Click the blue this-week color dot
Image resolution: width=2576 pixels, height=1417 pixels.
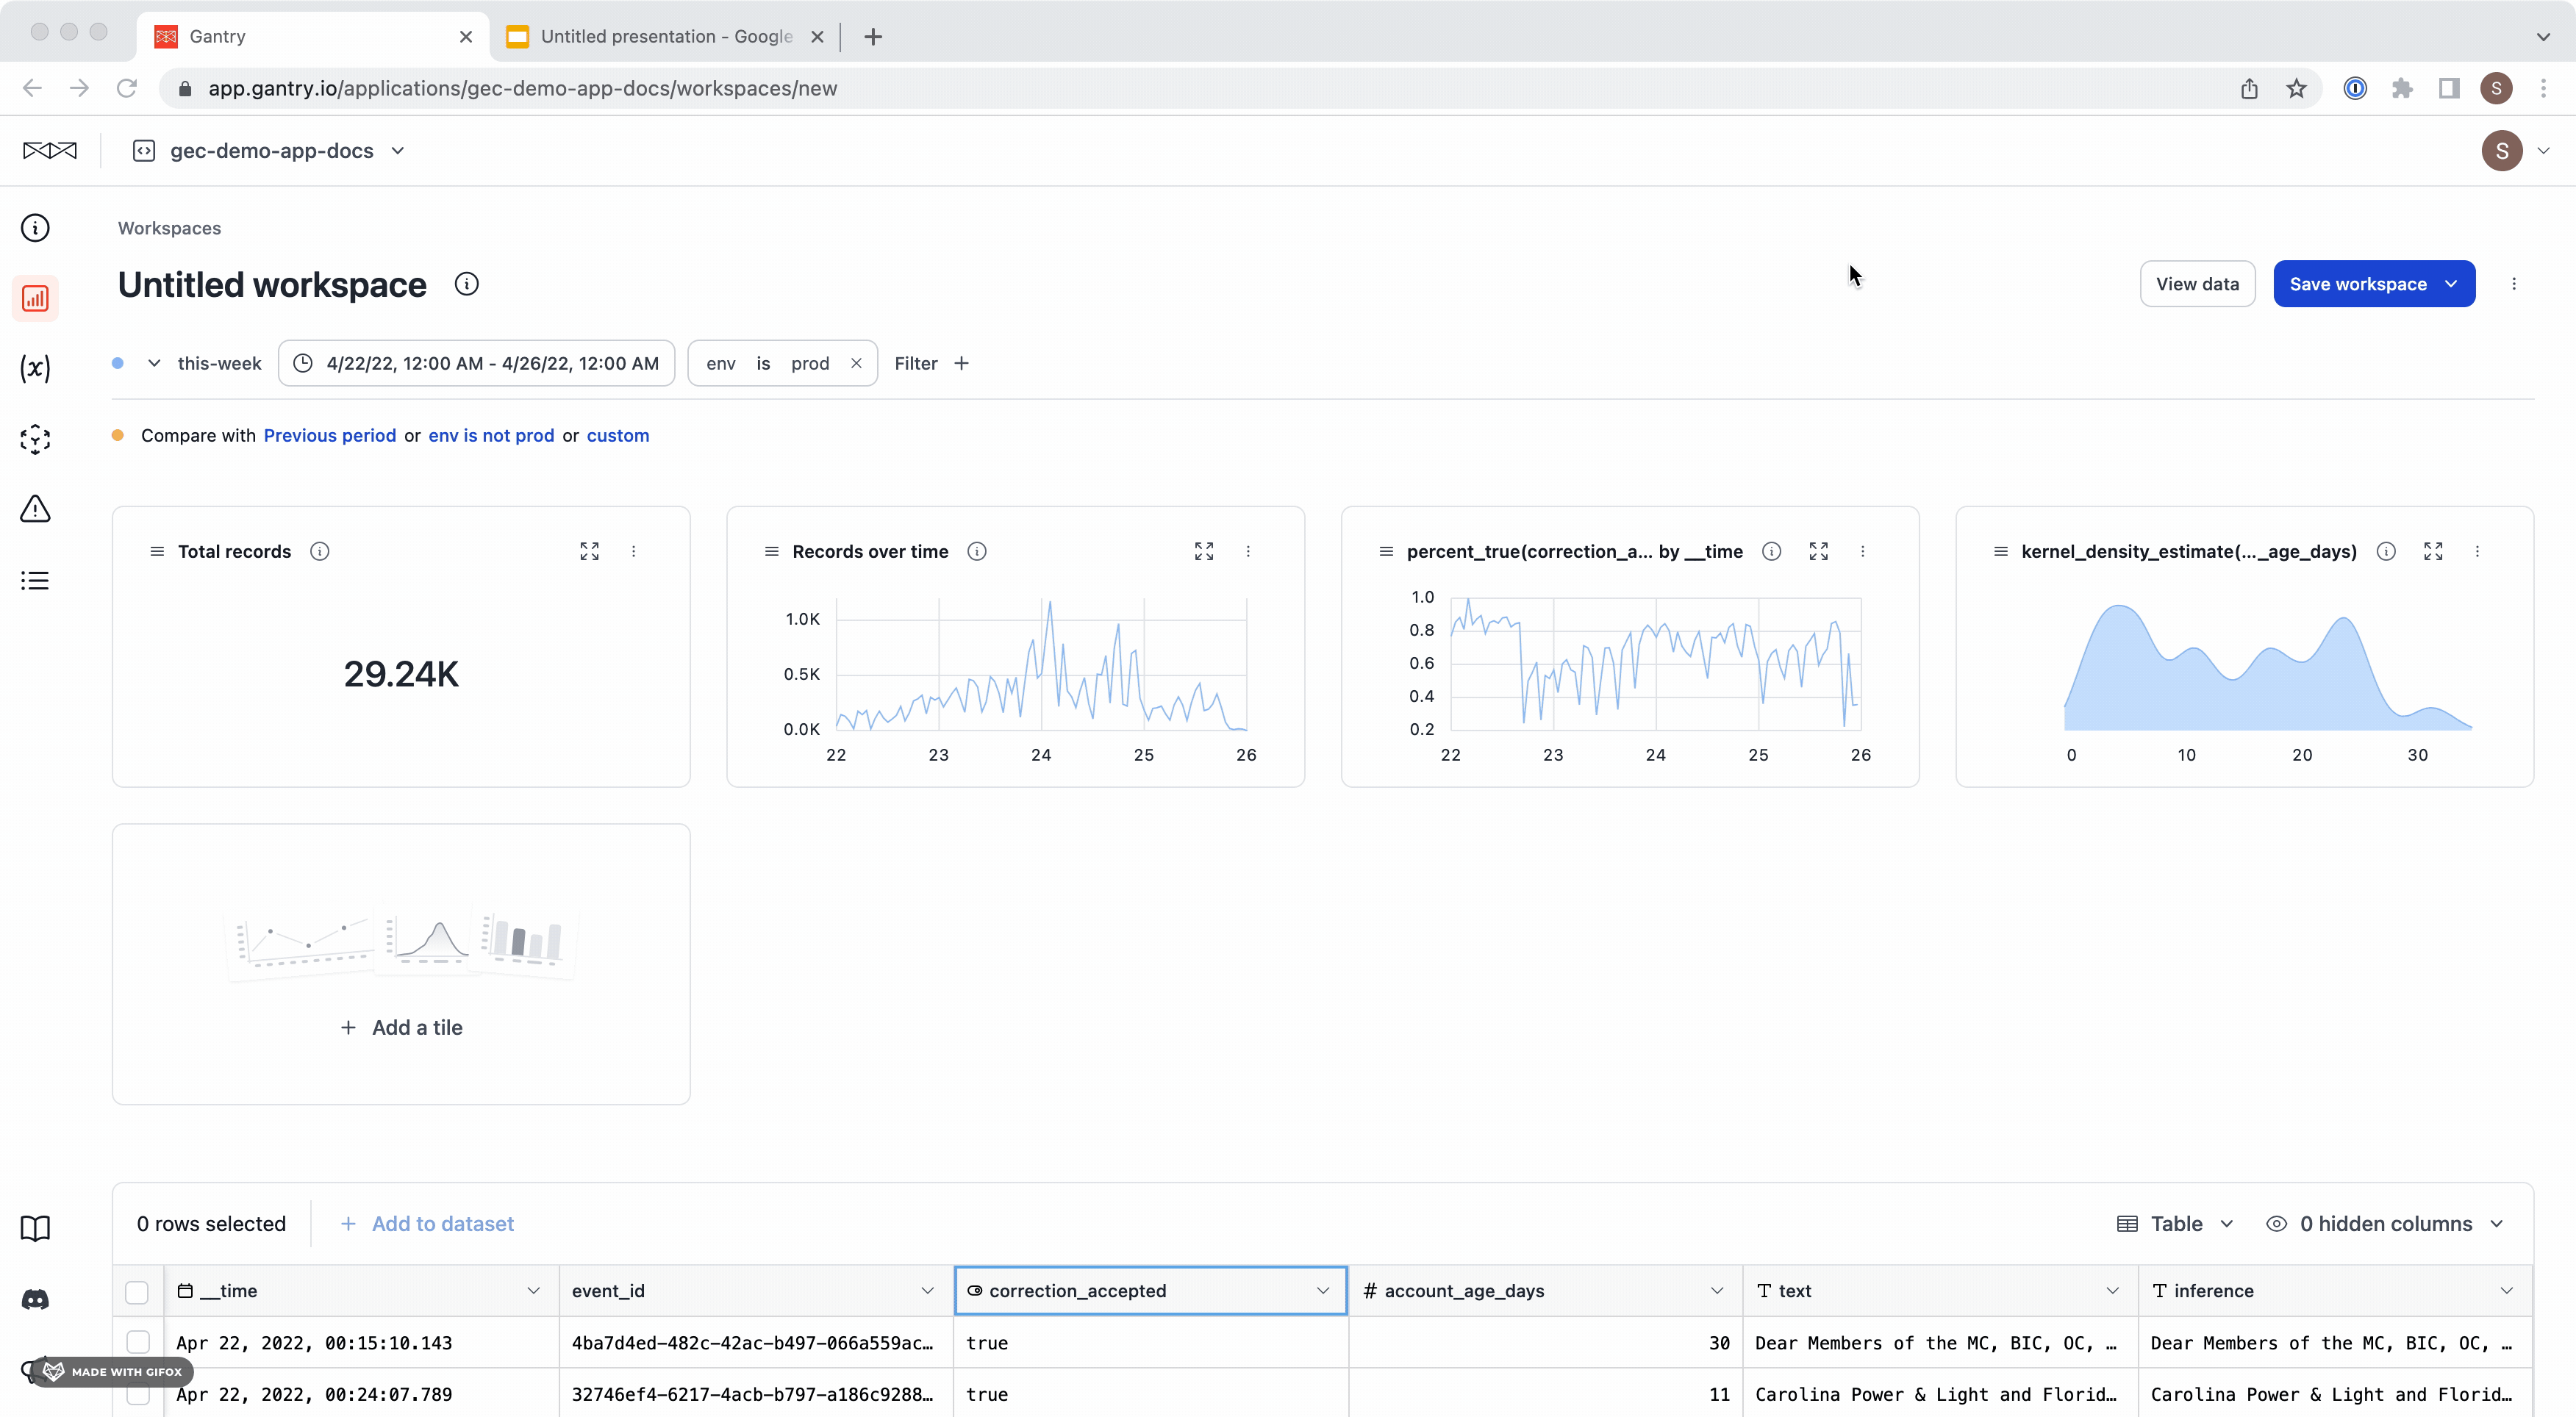click(118, 363)
